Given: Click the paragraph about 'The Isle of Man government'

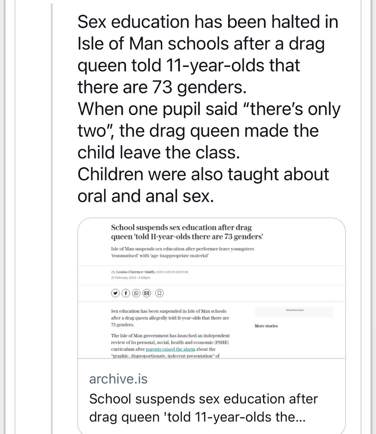Looking at the screenshot, I should click(170, 346).
